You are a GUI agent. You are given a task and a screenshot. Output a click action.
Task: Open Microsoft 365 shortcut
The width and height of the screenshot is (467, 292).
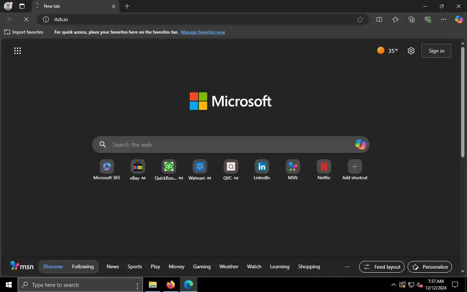(107, 170)
